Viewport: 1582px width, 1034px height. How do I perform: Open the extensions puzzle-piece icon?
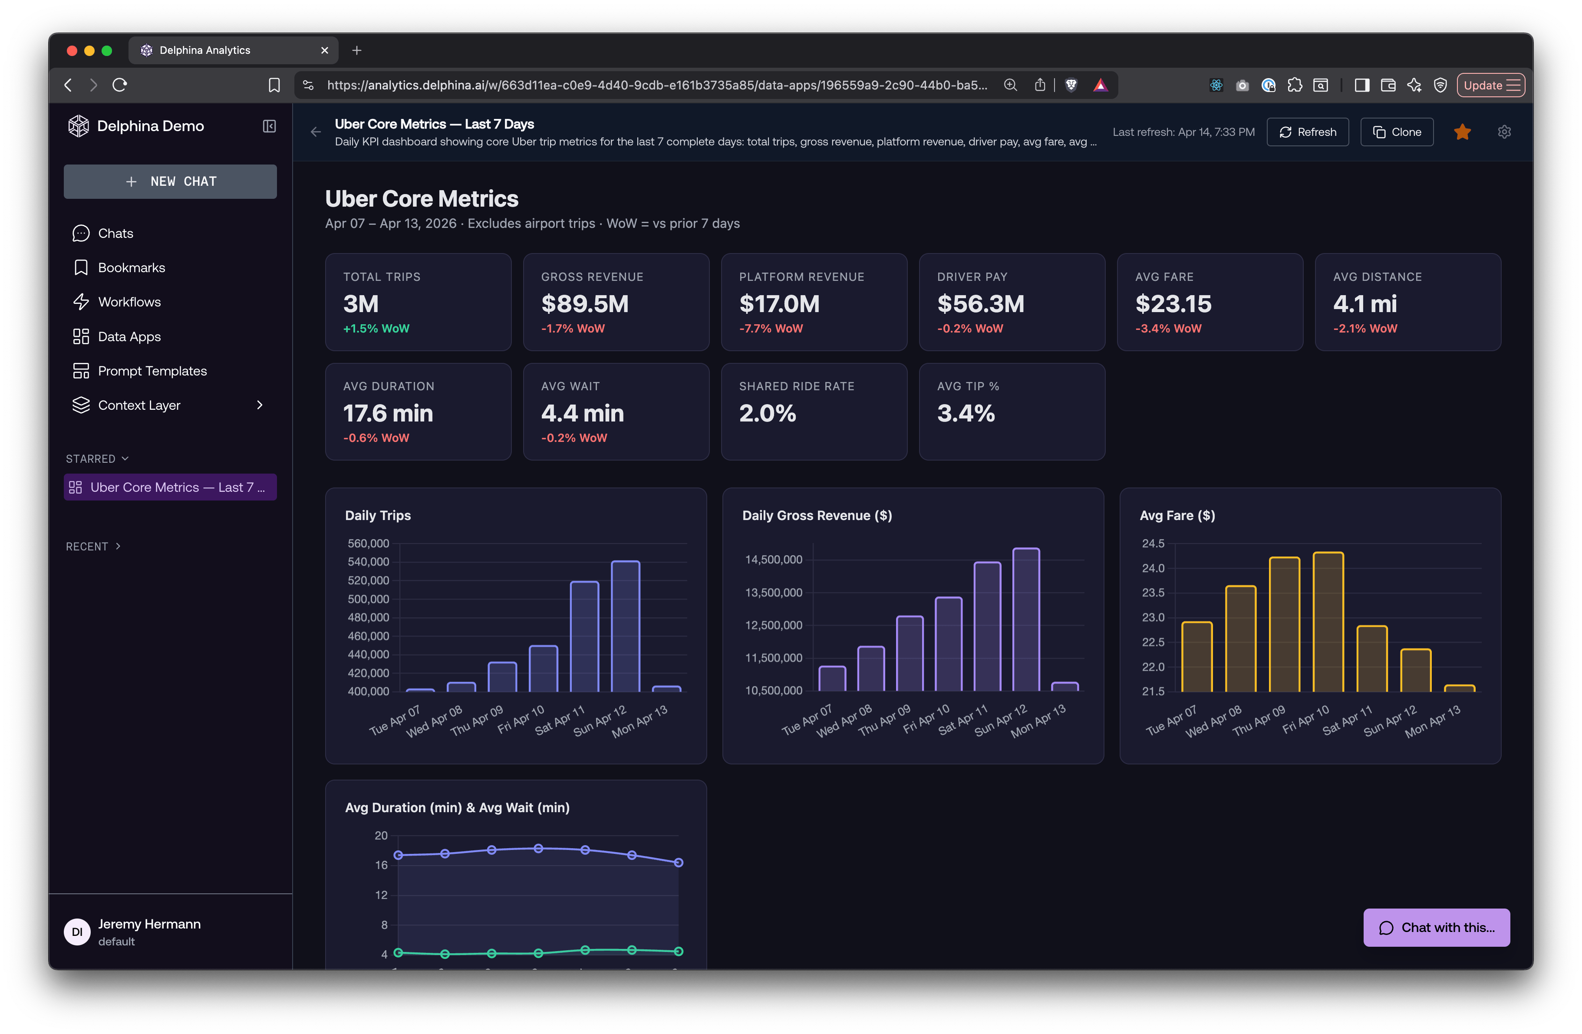1294,85
